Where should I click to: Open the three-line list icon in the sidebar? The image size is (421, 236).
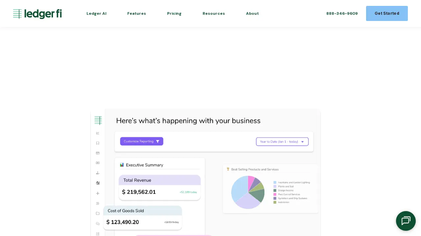pyautogui.click(x=98, y=203)
